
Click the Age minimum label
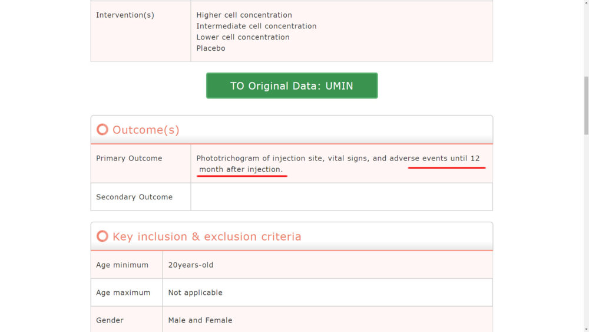pyautogui.click(x=122, y=265)
